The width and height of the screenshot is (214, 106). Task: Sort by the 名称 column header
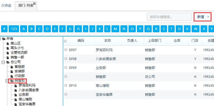point(108,41)
